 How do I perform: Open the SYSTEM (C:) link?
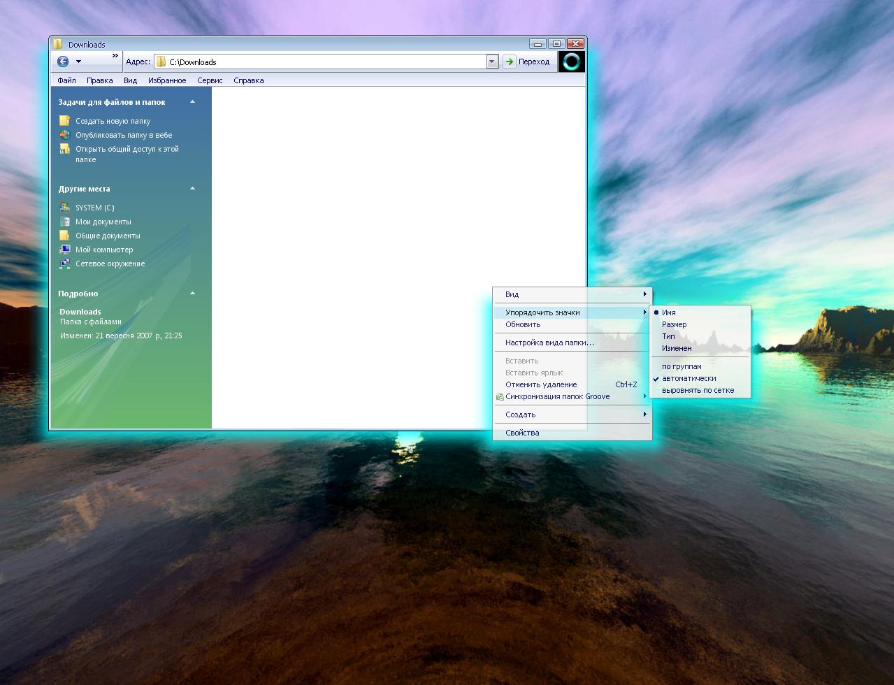pos(95,208)
